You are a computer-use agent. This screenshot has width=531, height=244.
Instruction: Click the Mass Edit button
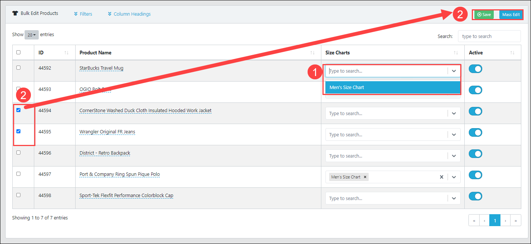[x=511, y=15]
